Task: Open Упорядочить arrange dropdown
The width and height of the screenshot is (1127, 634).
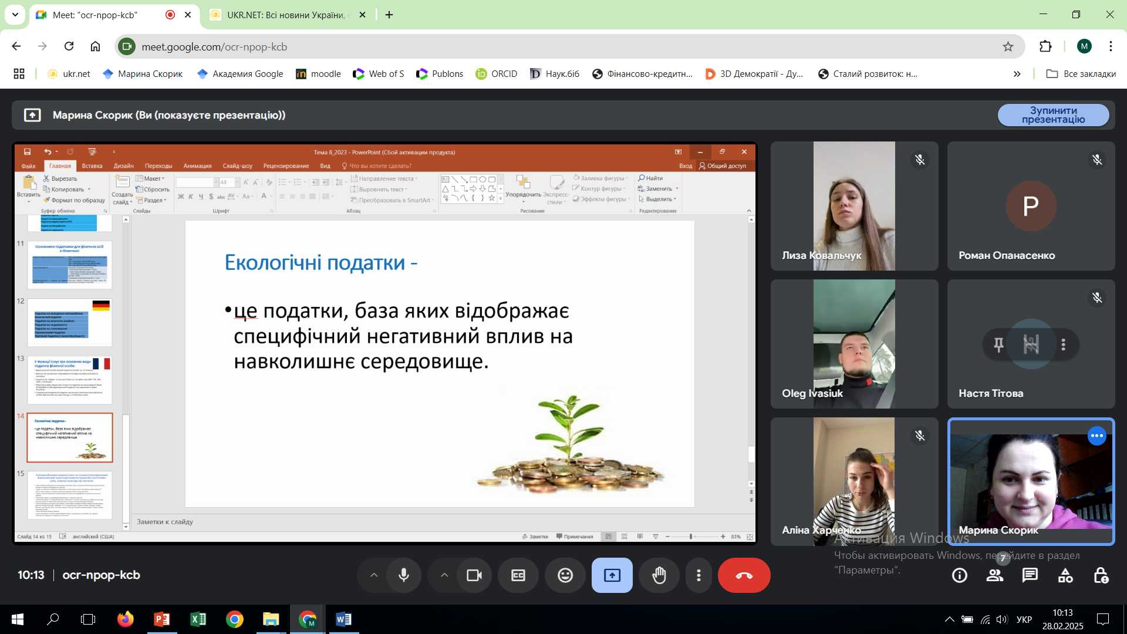Action: coord(523,189)
